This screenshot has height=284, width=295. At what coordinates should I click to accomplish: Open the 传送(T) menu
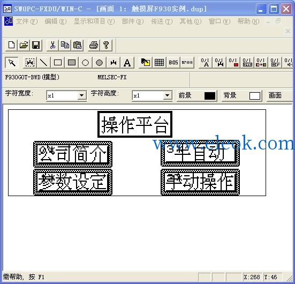162,21
